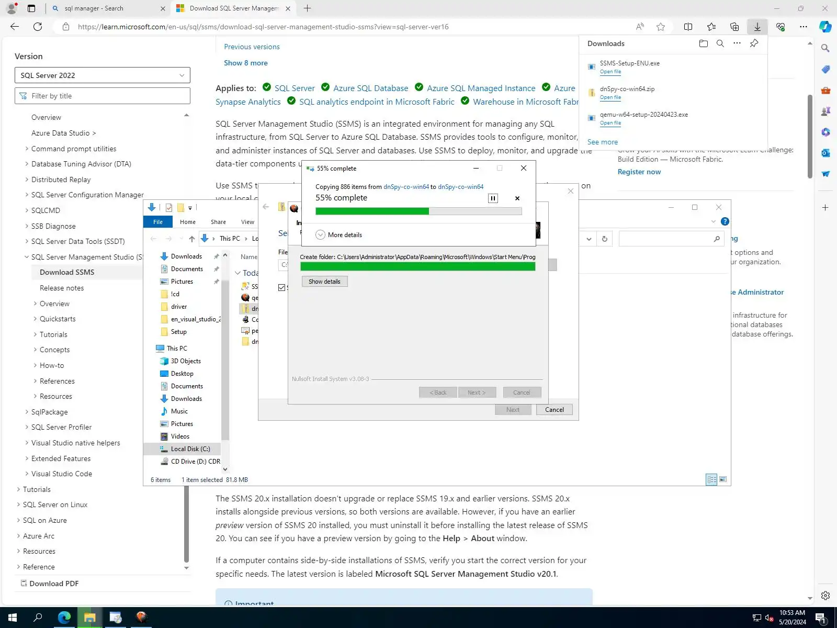Refresh the File Explorer address bar
The height and width of the screenshot is (628, 837).
click(604, 239)
